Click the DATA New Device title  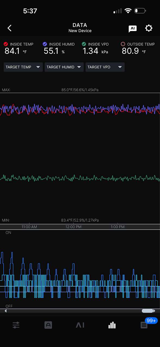[80, 28]
